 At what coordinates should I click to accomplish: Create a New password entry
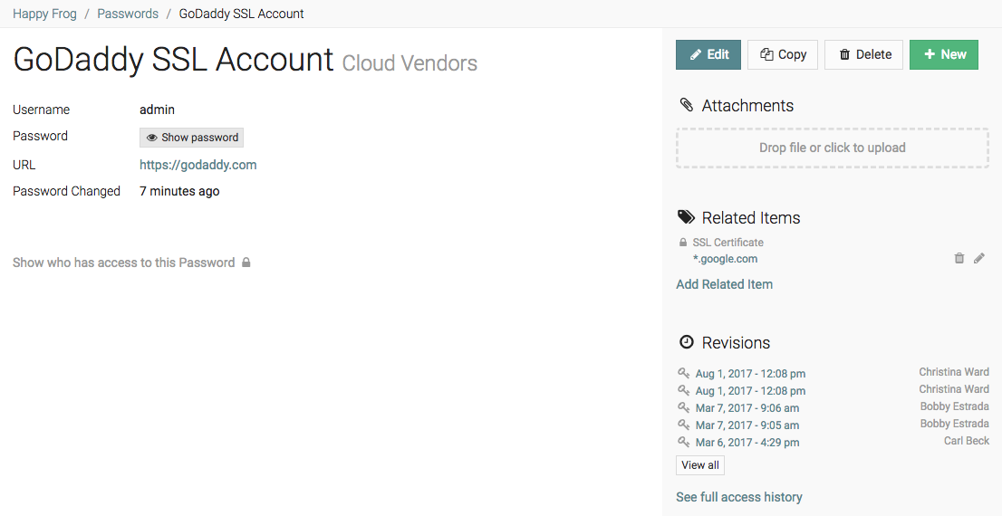pyautogui.click(x=944, y=54)
